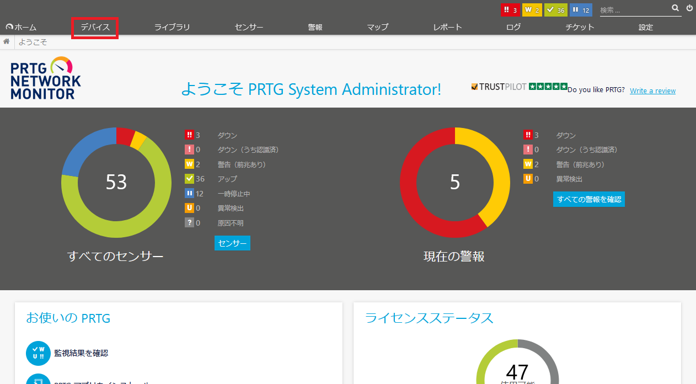Select the ダウン icon in 現在の警報 legend
Viewport: 696px width, 384px height.
pos(528,135)
